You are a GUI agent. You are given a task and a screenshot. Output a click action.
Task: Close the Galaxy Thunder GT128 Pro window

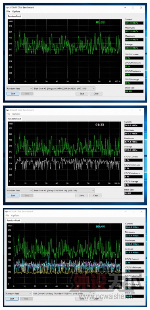[x=141, y=212]
